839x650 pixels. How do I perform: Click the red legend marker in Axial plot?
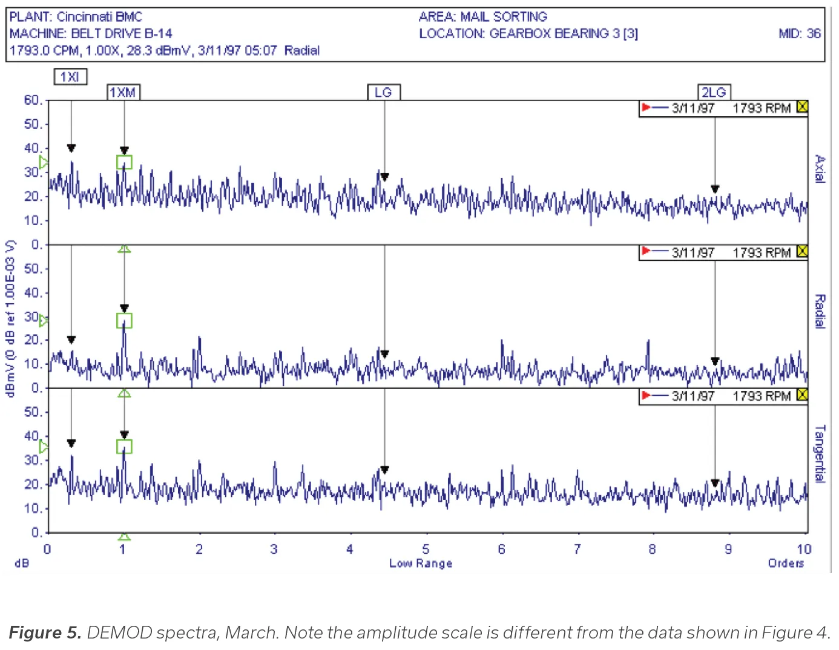click(646, 108)
